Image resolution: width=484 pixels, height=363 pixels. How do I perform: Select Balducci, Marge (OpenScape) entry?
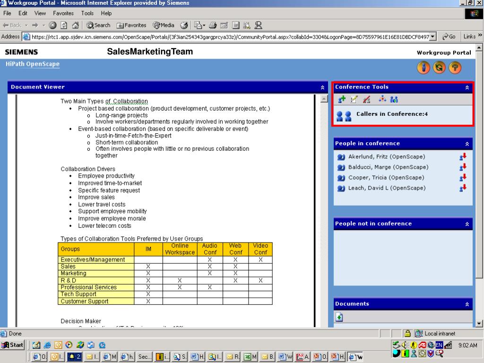(389, 167)
